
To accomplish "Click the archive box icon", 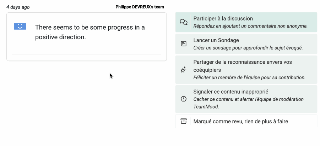I will point(184,121).
